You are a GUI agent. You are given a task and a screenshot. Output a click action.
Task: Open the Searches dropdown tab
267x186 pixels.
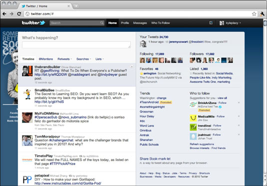tap(84, 59)
